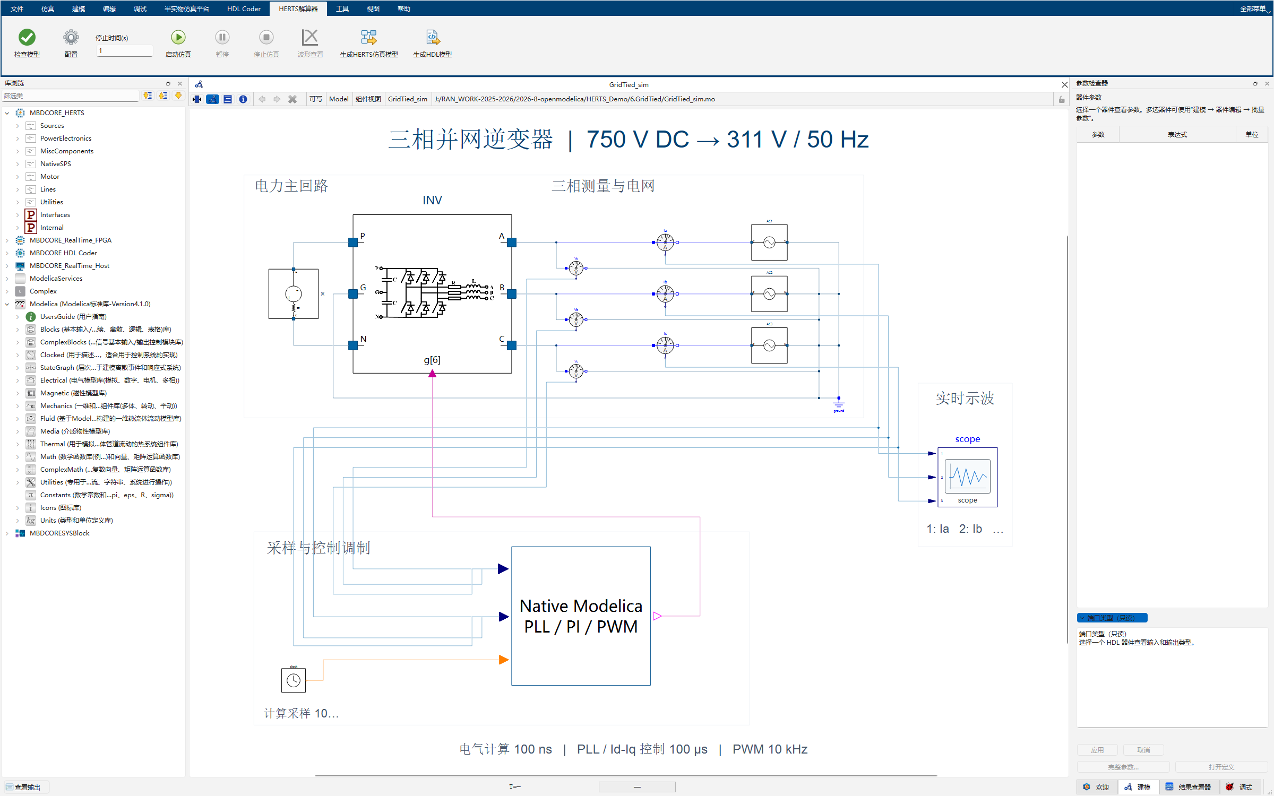Screen dimensions: 1274x796
Task: Click 生成HDL模型 icon
Action: [433, 37]
